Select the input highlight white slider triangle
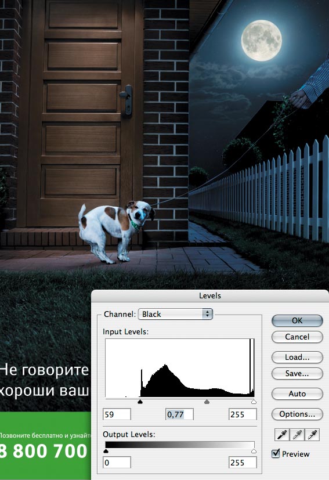 click(254, 401)
